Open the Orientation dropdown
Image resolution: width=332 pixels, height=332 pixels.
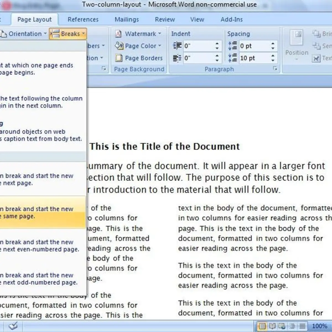(24, 34)
